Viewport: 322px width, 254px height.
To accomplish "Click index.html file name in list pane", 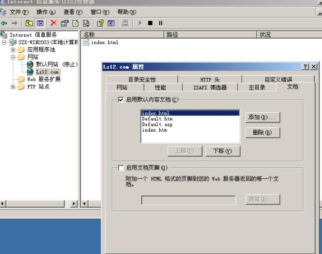I will coord(105,43).
